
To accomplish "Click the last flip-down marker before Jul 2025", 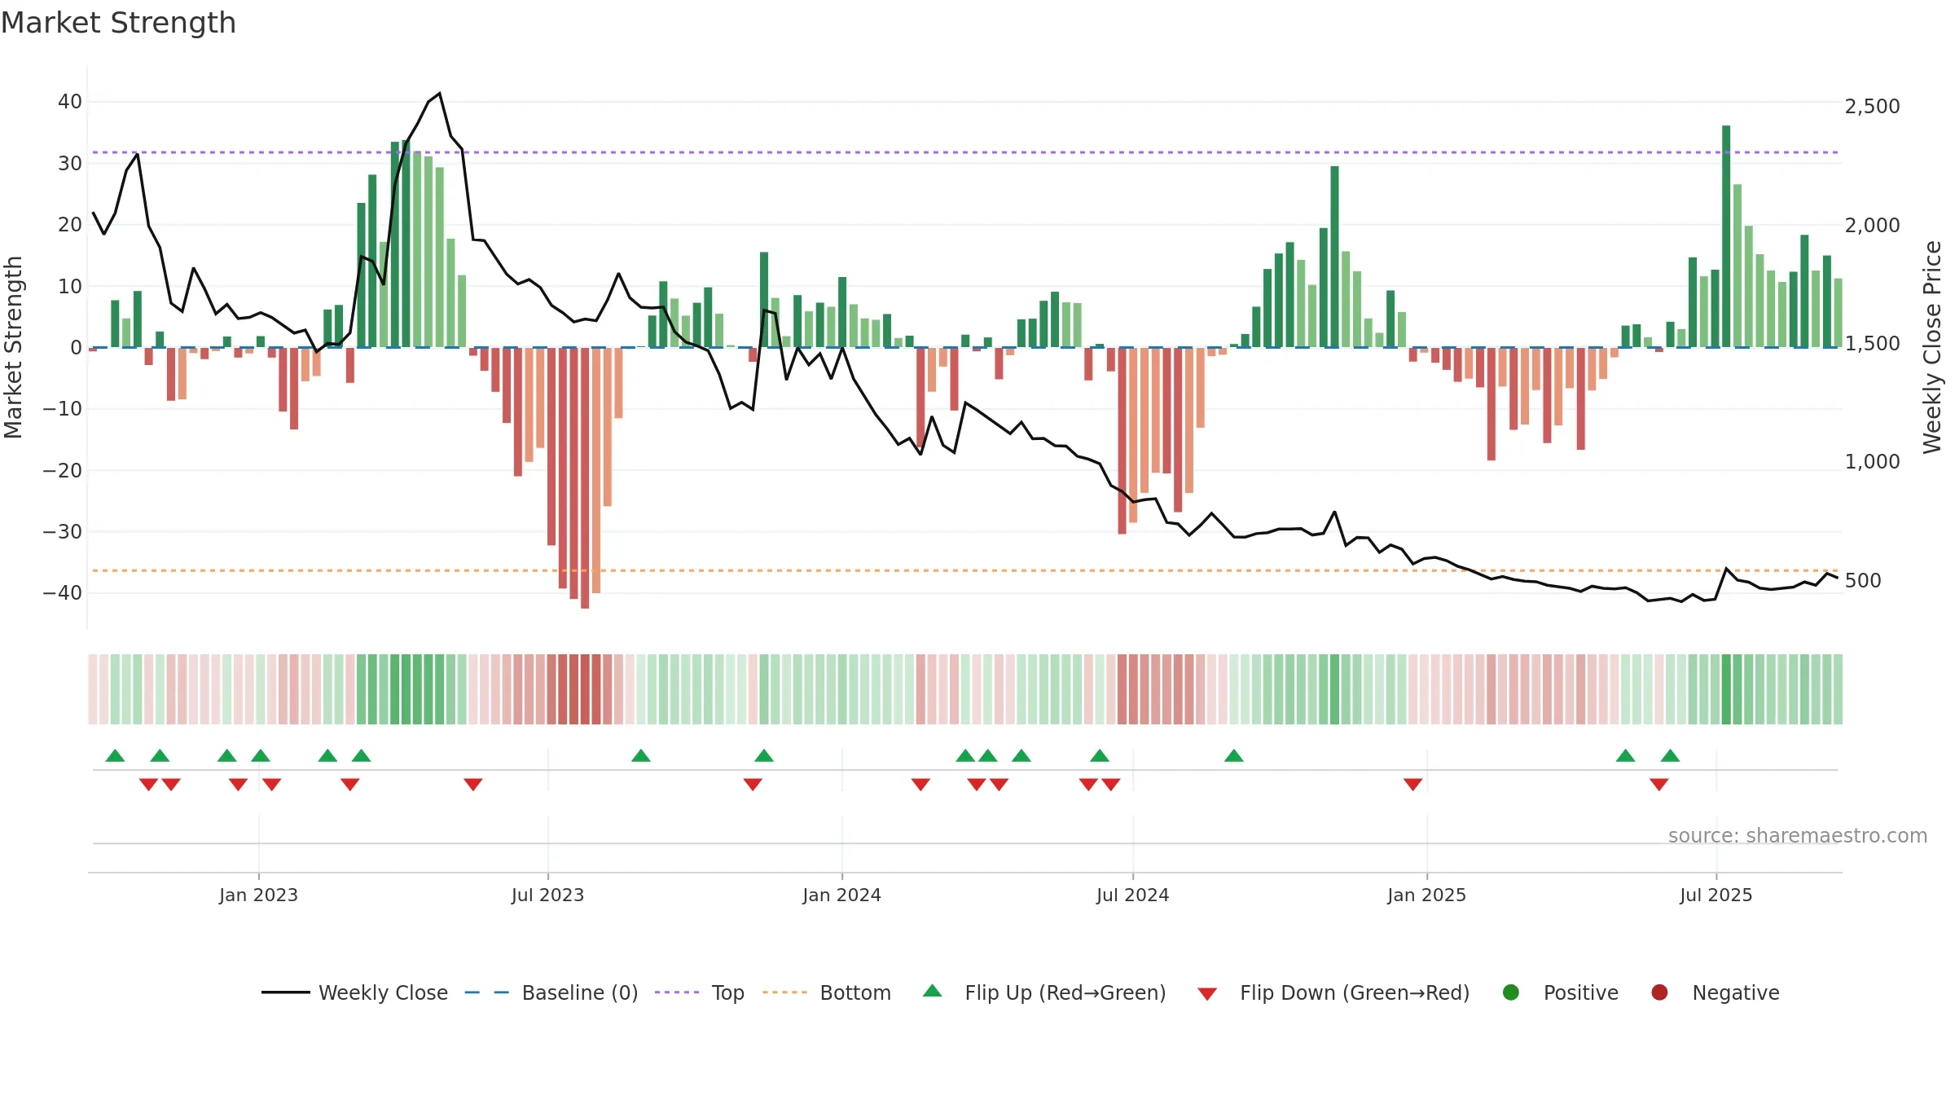I will click(x=1659, y=784).
